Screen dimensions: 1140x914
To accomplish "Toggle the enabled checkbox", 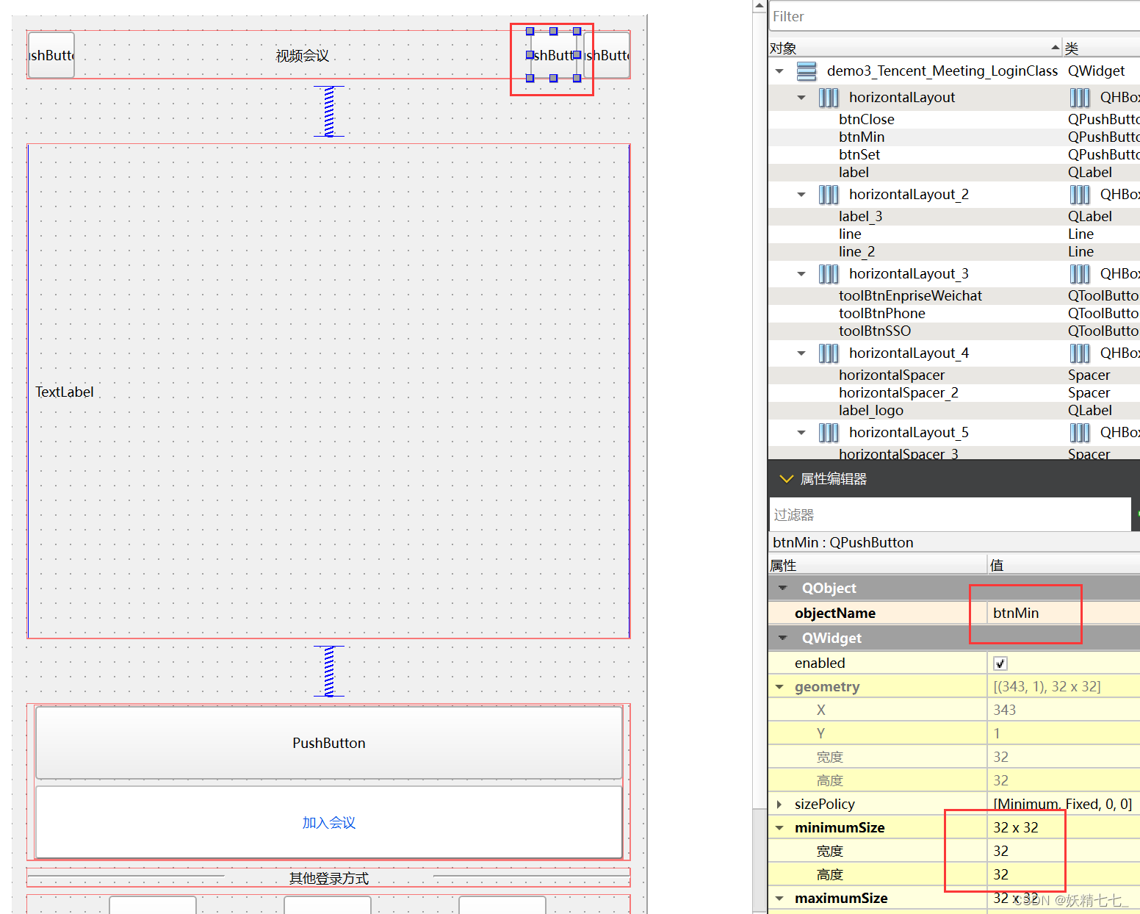I will coord(1000,663).
